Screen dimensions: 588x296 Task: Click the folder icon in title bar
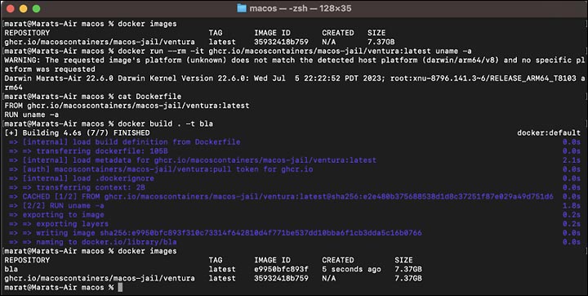click(242, 8)
